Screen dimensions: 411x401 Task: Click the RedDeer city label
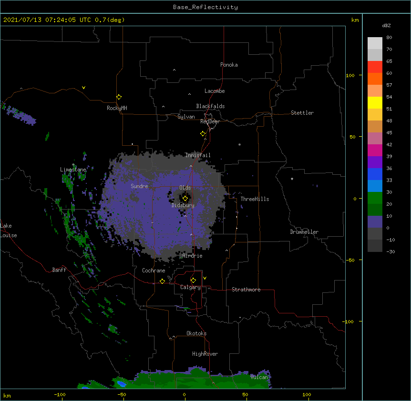tap(210, 121)
